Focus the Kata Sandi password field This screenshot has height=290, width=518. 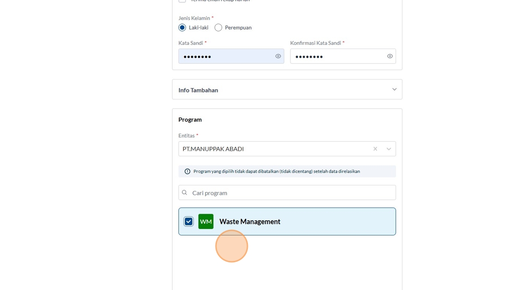pyautogui.click(x=227, y=56)
